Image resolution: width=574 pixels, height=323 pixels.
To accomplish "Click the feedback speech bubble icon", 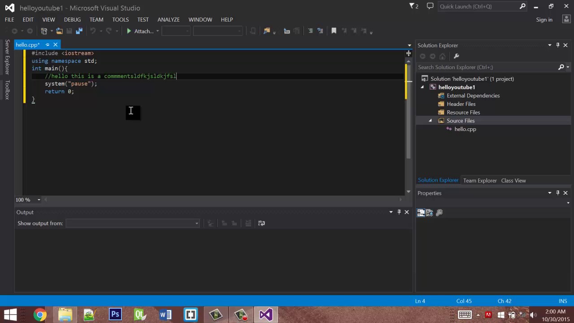I will [x=430, y=6].
